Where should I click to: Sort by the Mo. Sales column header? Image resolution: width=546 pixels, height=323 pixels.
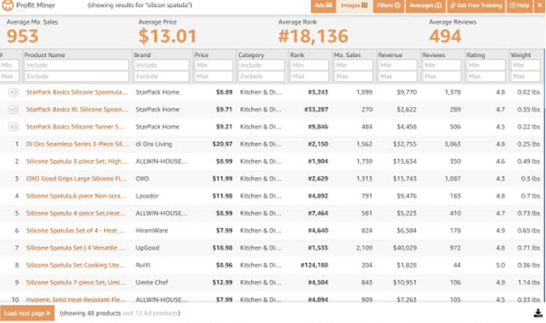point(347,55)
